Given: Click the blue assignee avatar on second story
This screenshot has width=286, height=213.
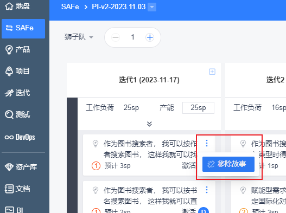Looking at the screenshot, I should point(204,210).
